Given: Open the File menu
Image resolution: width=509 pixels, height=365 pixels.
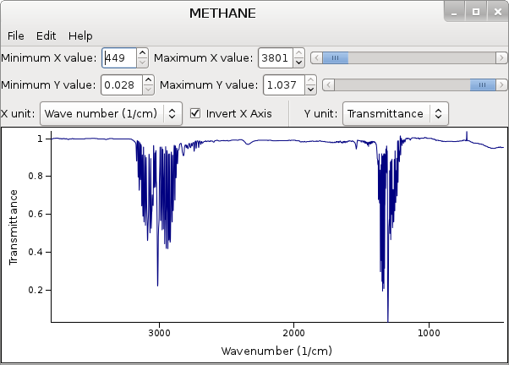Looking at the screenshot, I should 15,35.
